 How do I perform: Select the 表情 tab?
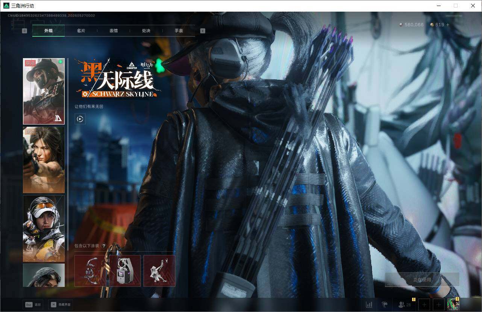click(x=114, y=30)
